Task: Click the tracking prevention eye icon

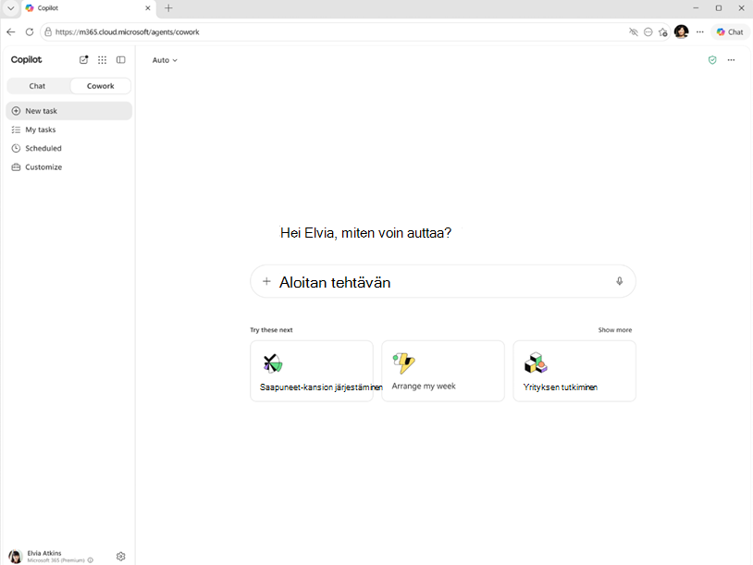Action: 634,31
